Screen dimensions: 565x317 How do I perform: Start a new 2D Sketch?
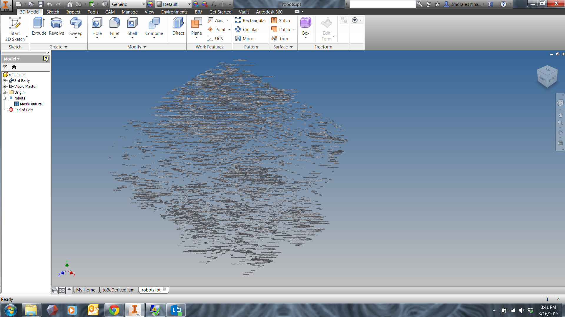tap(15, 29)
